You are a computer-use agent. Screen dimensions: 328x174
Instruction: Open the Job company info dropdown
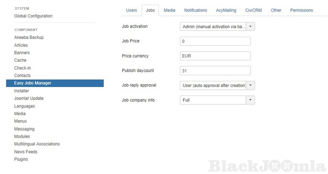click(x=217, y=100)
